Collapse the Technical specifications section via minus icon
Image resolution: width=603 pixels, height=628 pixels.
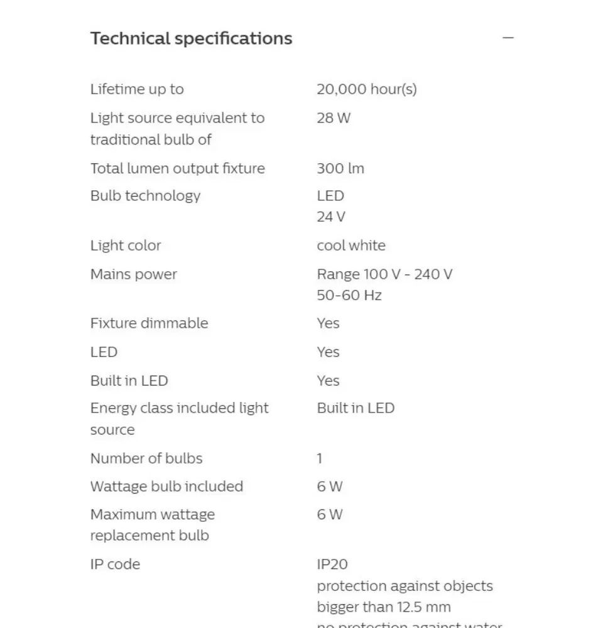[x=508, y=38]
